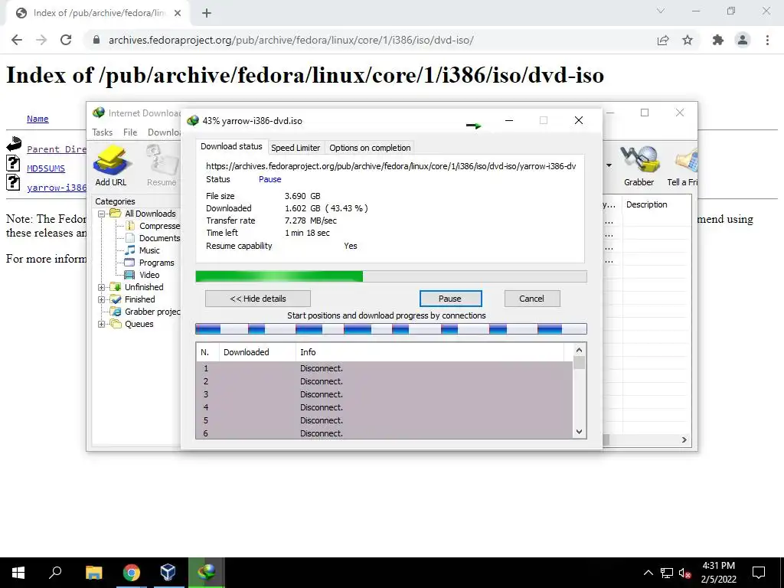
Task: Select connection row 4 Disconnect
Action: (x=384, y=407)
